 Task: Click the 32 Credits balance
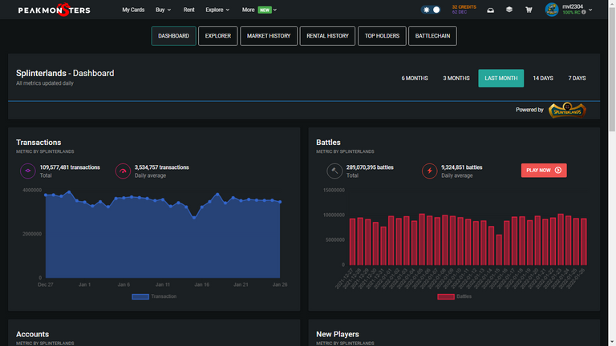(x=464, y=7)
